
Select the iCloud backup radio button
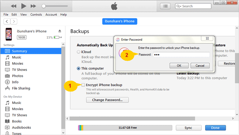point(78,52)
